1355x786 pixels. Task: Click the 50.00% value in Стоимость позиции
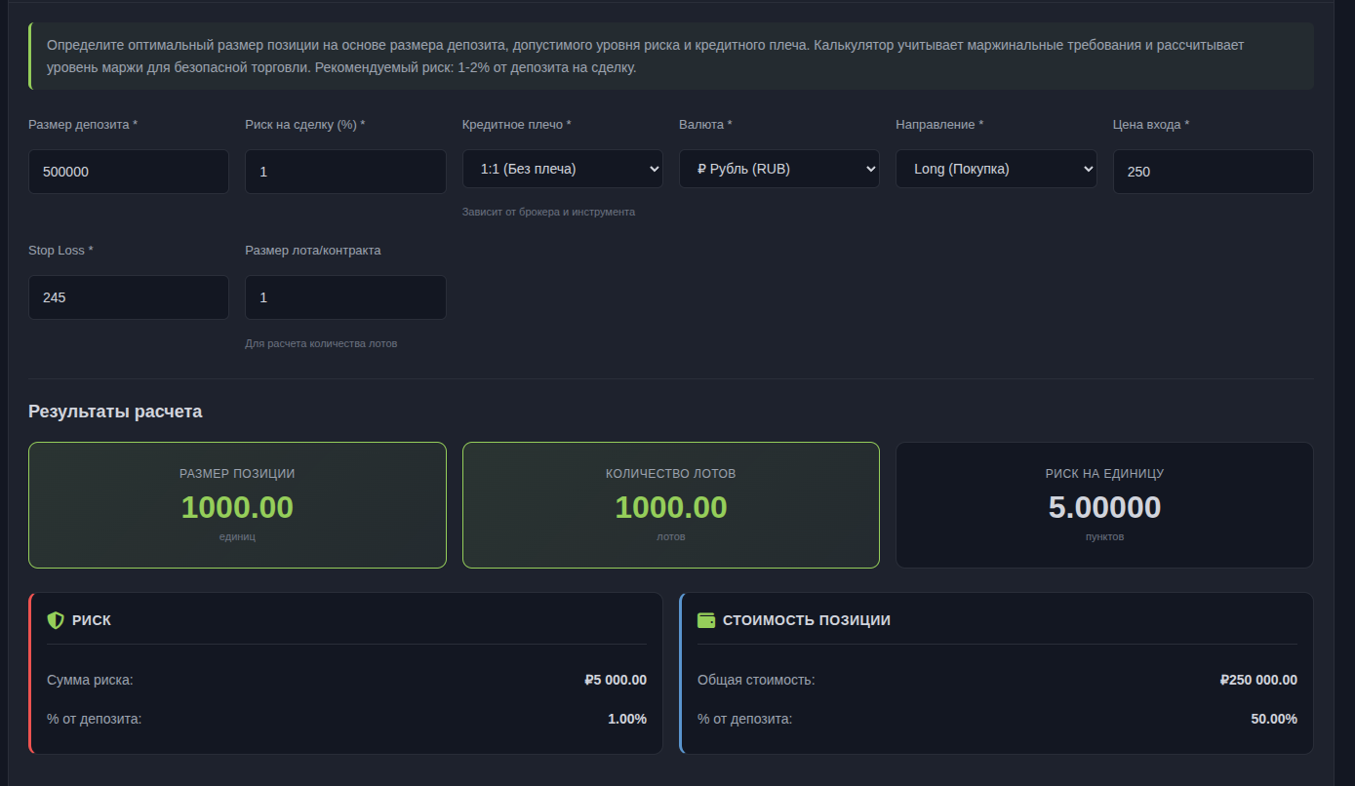(1274, 720)
